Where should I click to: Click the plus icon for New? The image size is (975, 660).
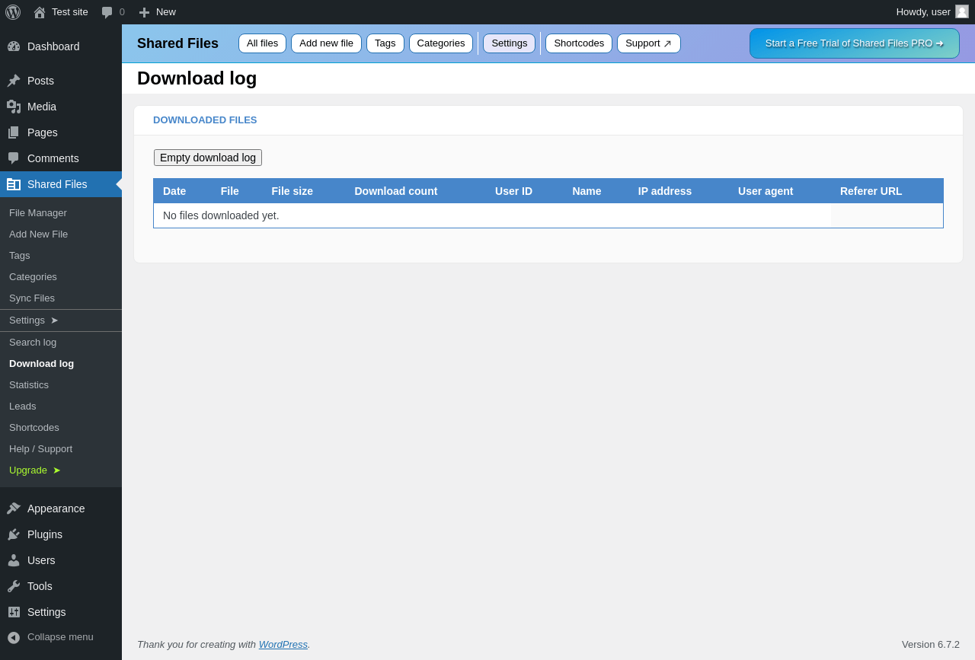(x=144, y=12)
